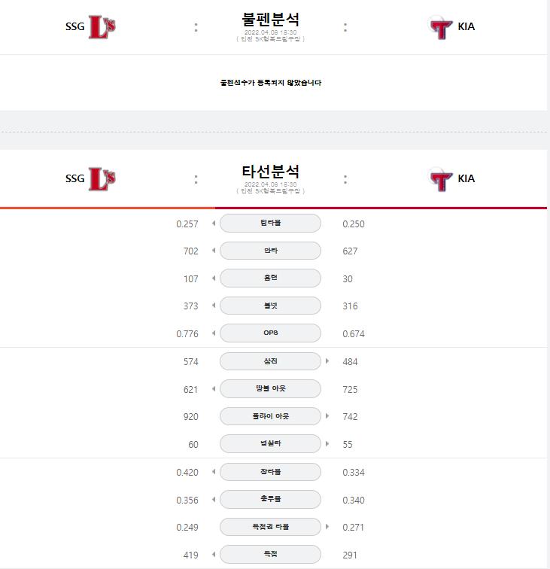Click the SSG Landers logo in bullpen analysis header
Image resolution: width=550 pixels, height=569 pixels.
(x=102, y=27)
